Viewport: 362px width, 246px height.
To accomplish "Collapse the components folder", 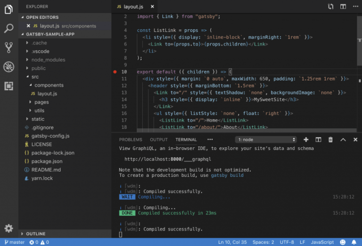I will tap(49, 85).
